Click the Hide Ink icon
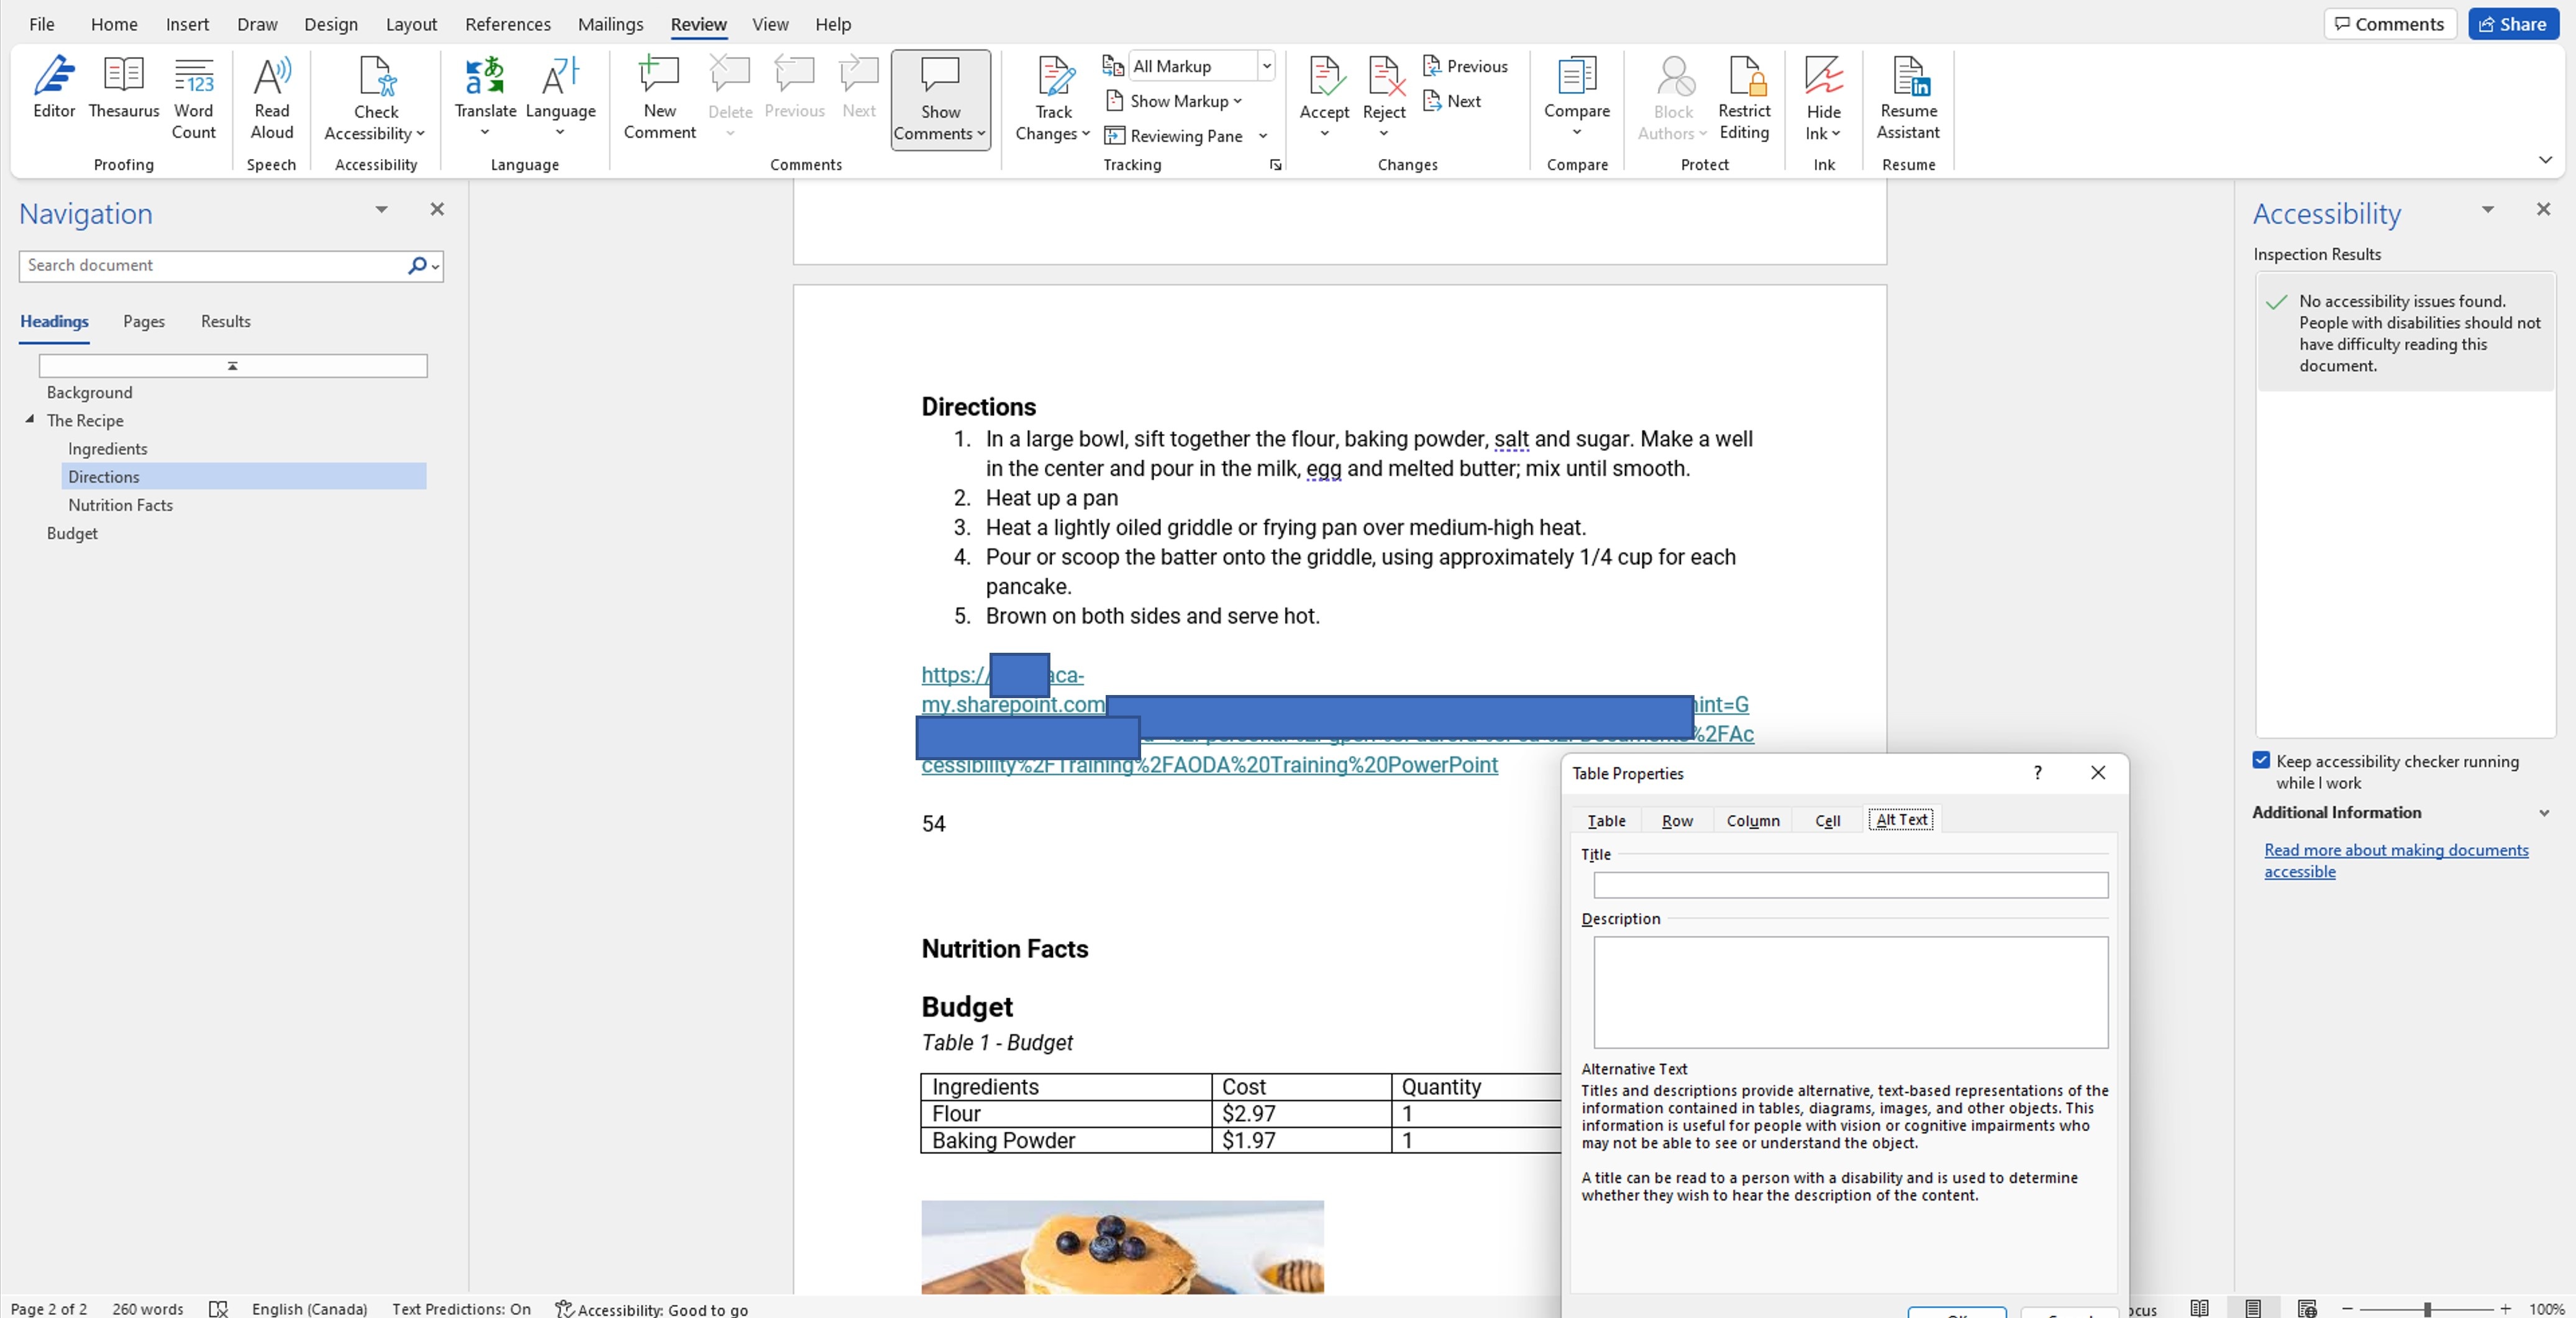Screen dimensions: 2576x1318 (x=1823, y=75)
